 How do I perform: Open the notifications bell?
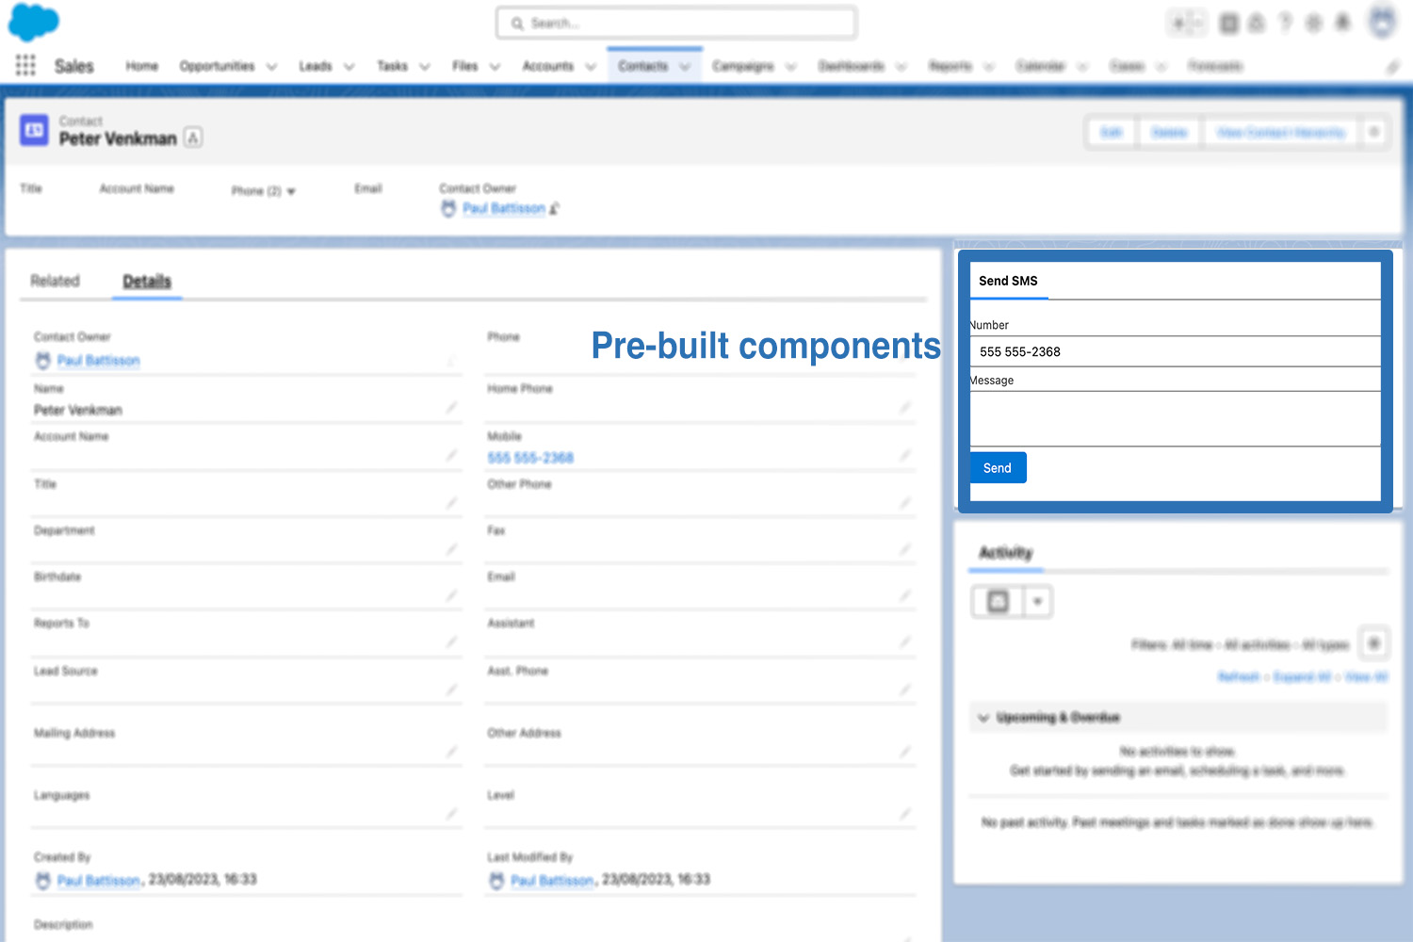pyautogui.click(x=1341, y=22)
